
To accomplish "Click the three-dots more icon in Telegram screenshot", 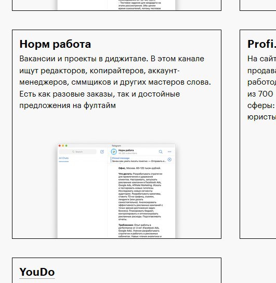I will point(169,152).
